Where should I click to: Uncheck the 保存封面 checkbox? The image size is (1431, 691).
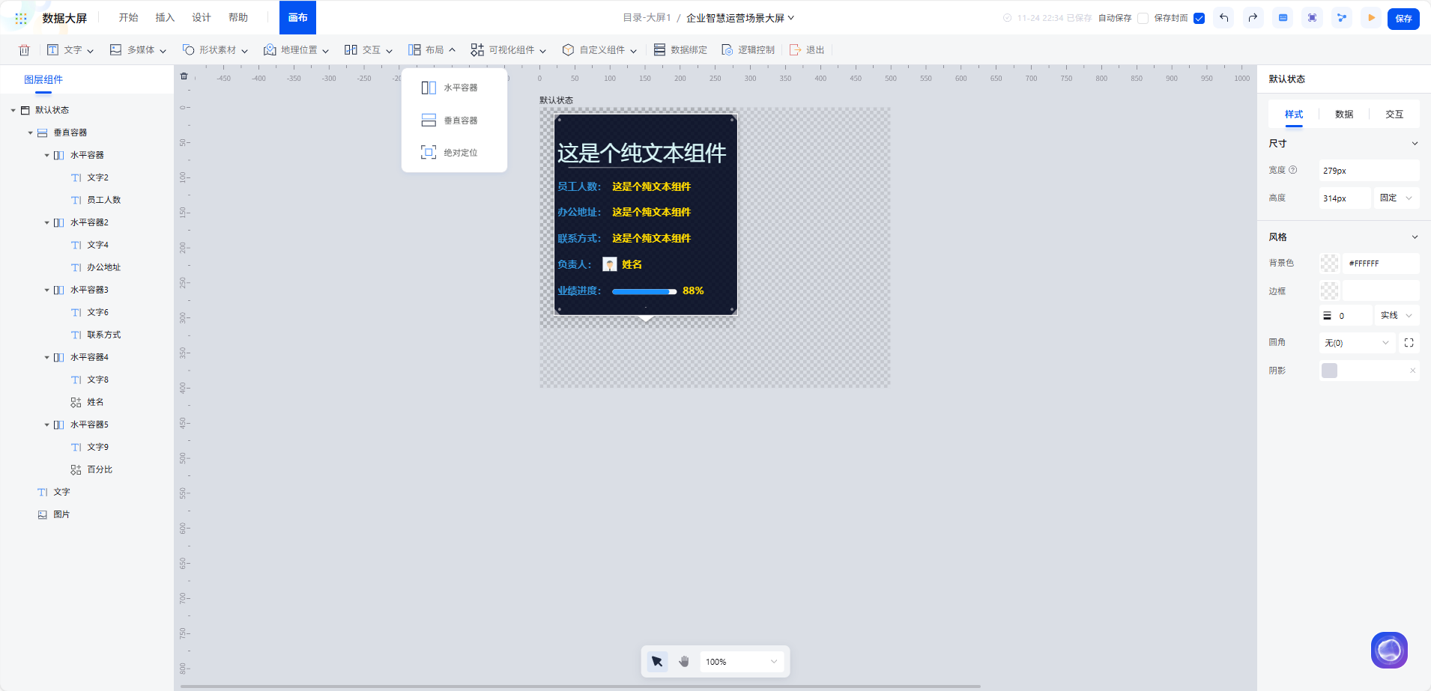pos(1199,18)
